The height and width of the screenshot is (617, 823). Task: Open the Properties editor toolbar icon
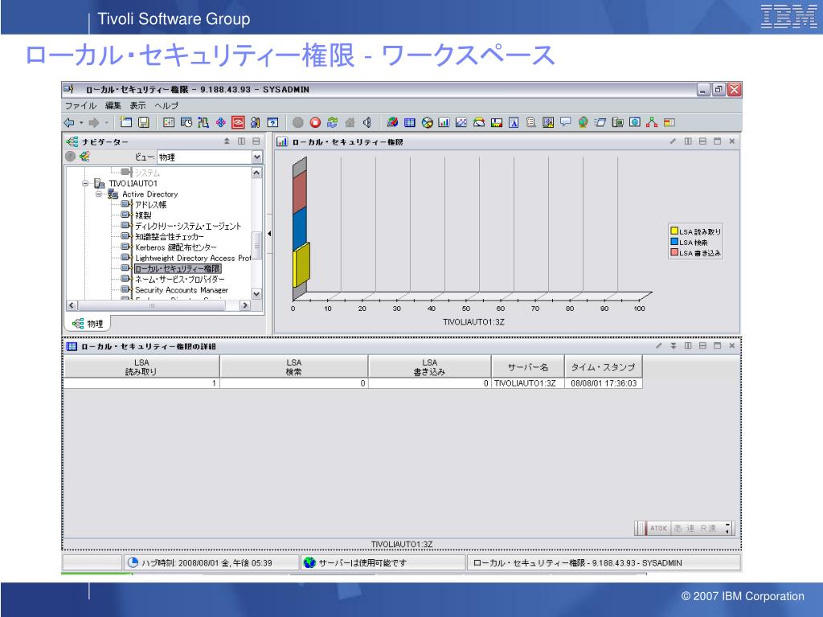[x=169, y=122]
